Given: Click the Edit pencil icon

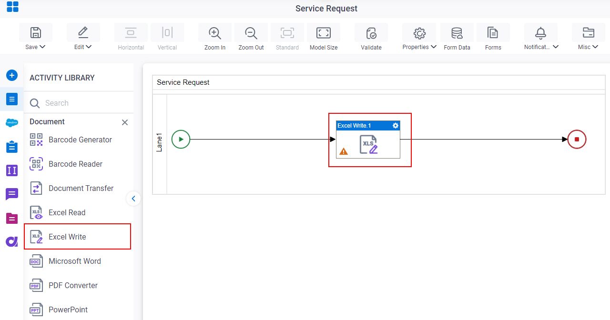Looking at the screenshot, I should pyautogui.click(x=83, y=32).
